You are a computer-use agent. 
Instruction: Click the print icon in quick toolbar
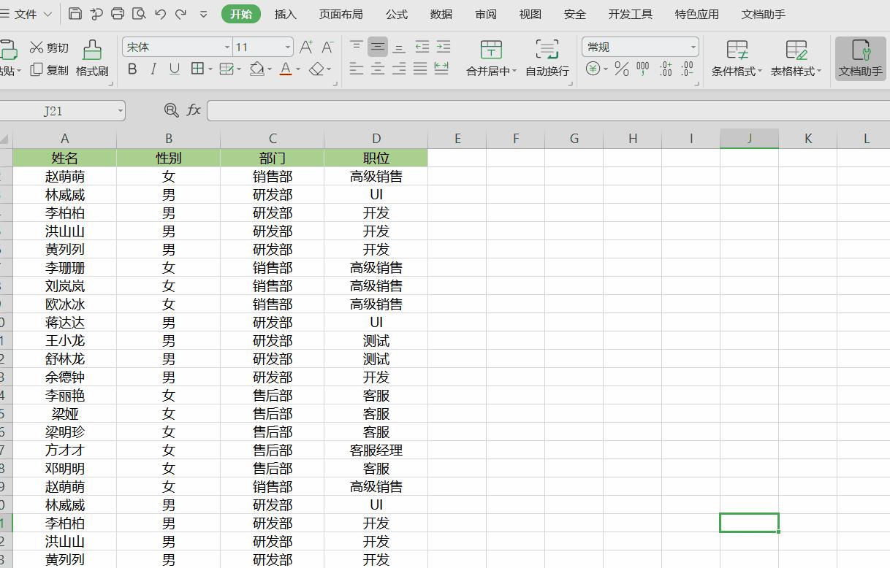[118, 14]
